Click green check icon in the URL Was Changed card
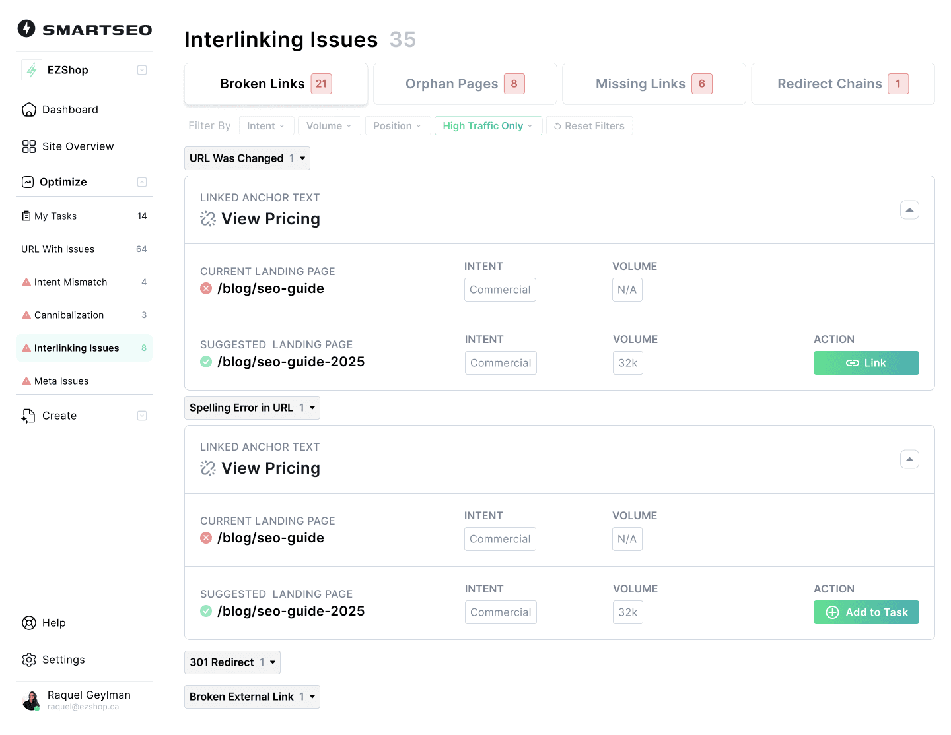 (206, 362)
